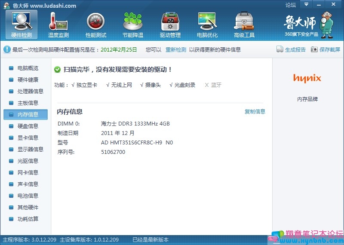Open the title bar dropdown menu arrow
Viewport: 344px width, 245px height.
coord(306,4)
